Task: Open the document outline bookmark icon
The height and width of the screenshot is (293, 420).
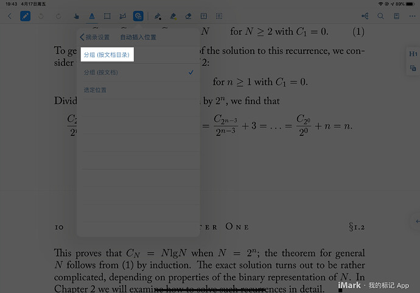Action: pos(396,16)
